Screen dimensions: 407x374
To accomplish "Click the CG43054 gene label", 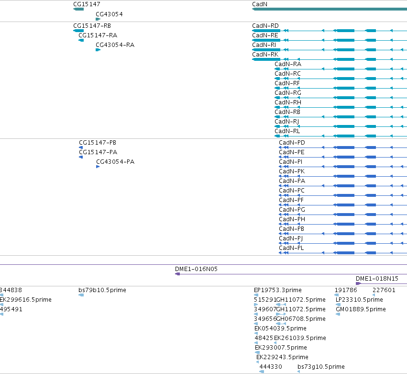I will [x=109, y=14].
